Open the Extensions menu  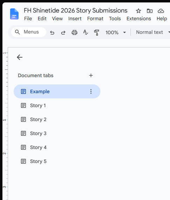(139, 18)
